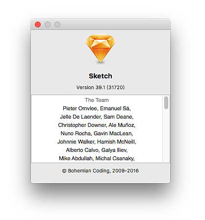
Task: Click the credits list scrollbar thumb
Action: pyautogui.click(x=166, y=103)
